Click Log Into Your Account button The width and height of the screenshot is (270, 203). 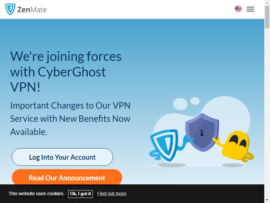click(62, 157)
